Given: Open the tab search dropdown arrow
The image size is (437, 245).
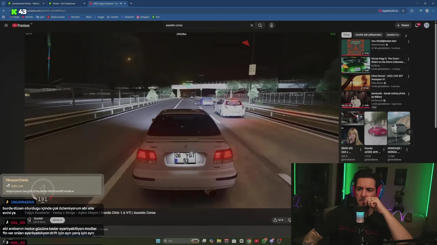Looking at the screenshot, I should coord(3,3).
